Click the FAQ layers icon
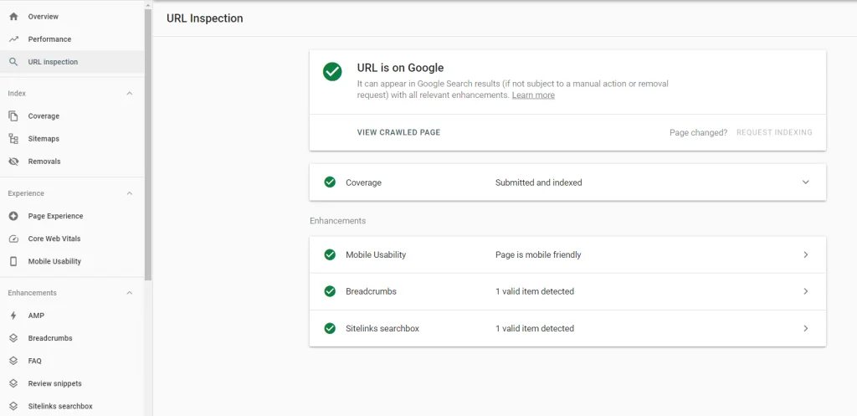Viewport: 857px width, 416px height. coord(13,361)
